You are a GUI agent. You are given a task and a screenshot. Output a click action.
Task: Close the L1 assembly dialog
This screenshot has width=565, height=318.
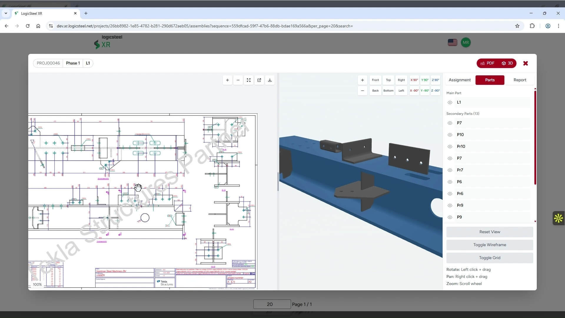tap(526, 63)
